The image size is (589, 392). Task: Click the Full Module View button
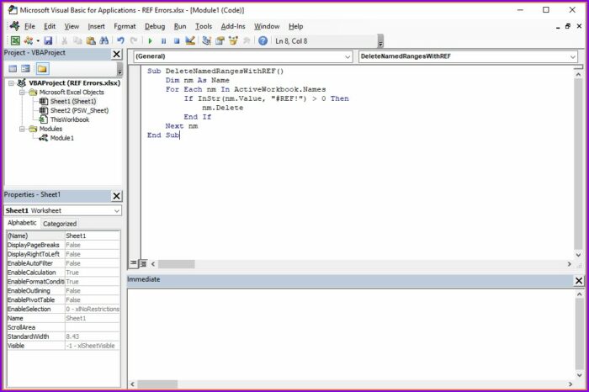pos(143,264)
